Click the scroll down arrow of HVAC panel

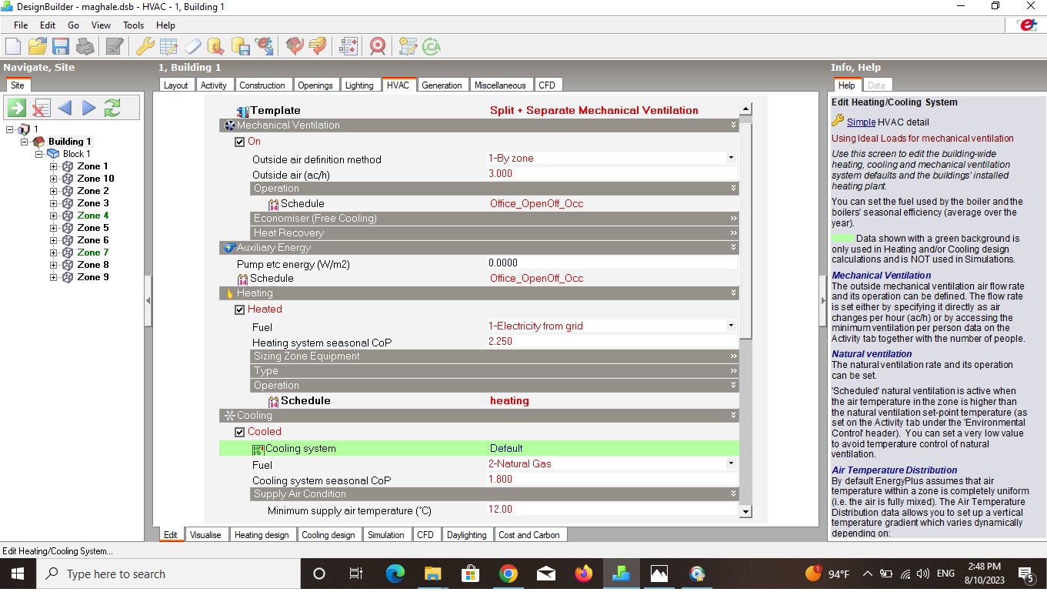745,511
